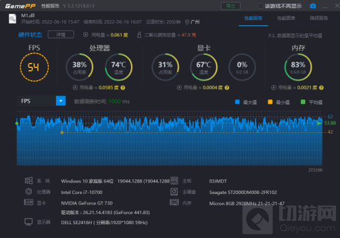Switch to the performance chart tab
The image size is (340, 238).
[286, 18]
